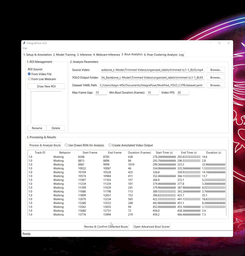Focus the Source Video path field
245x256 pixels.
[152, 70]
